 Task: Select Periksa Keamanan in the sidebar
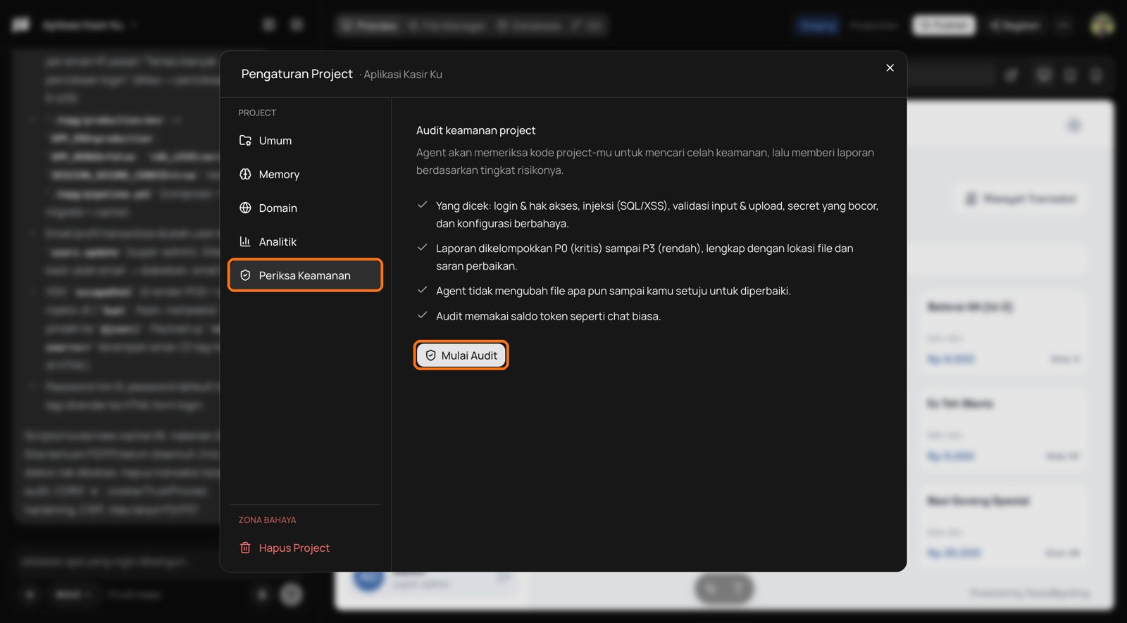tap(305, 275)
